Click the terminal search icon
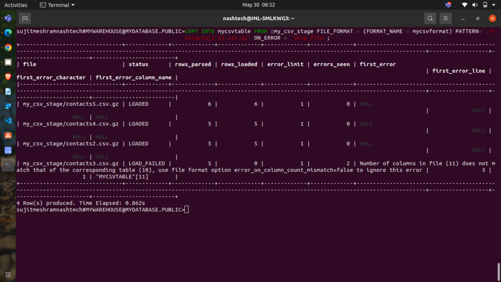501x282 pixels. point(430,19)
